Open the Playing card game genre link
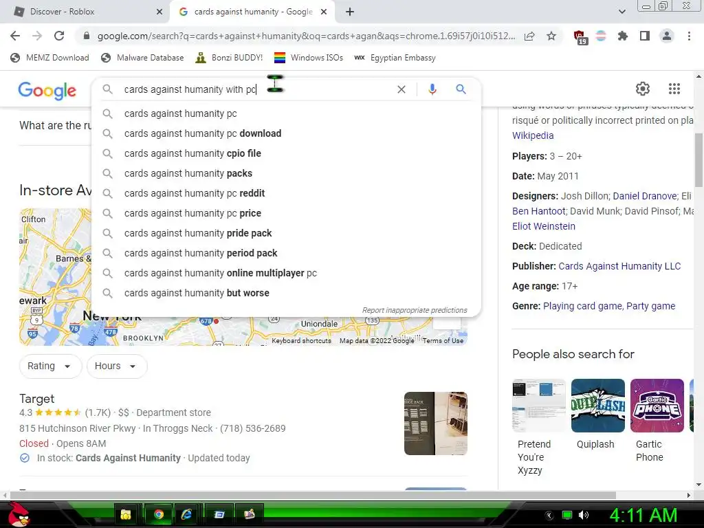The height and width of the screenshot is (528, 704). 582,306
